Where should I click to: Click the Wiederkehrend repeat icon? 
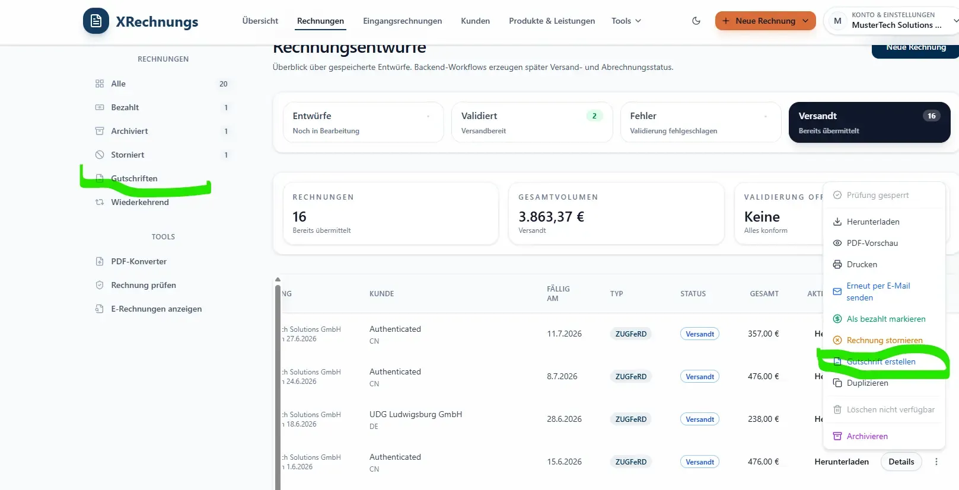[100, 202]
